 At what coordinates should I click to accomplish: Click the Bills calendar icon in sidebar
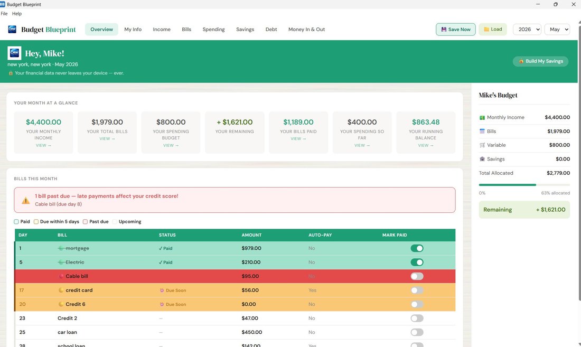point(482,131)
